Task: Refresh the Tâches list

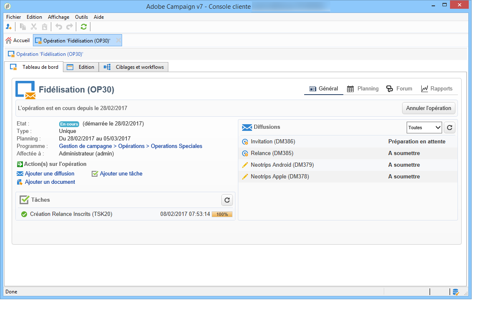Action: pyautogui.click(x=227, y=200)
